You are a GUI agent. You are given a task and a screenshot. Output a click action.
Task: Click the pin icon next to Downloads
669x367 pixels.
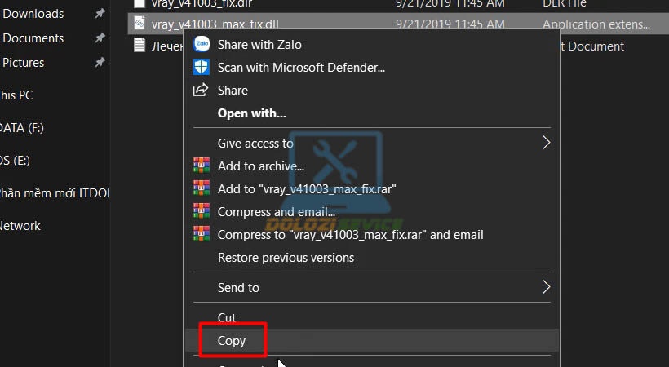[x=100, y=14]
